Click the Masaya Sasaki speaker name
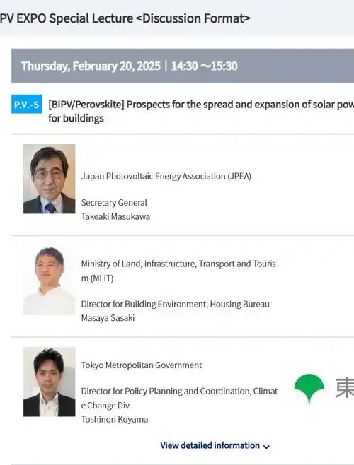 (108, 318)
